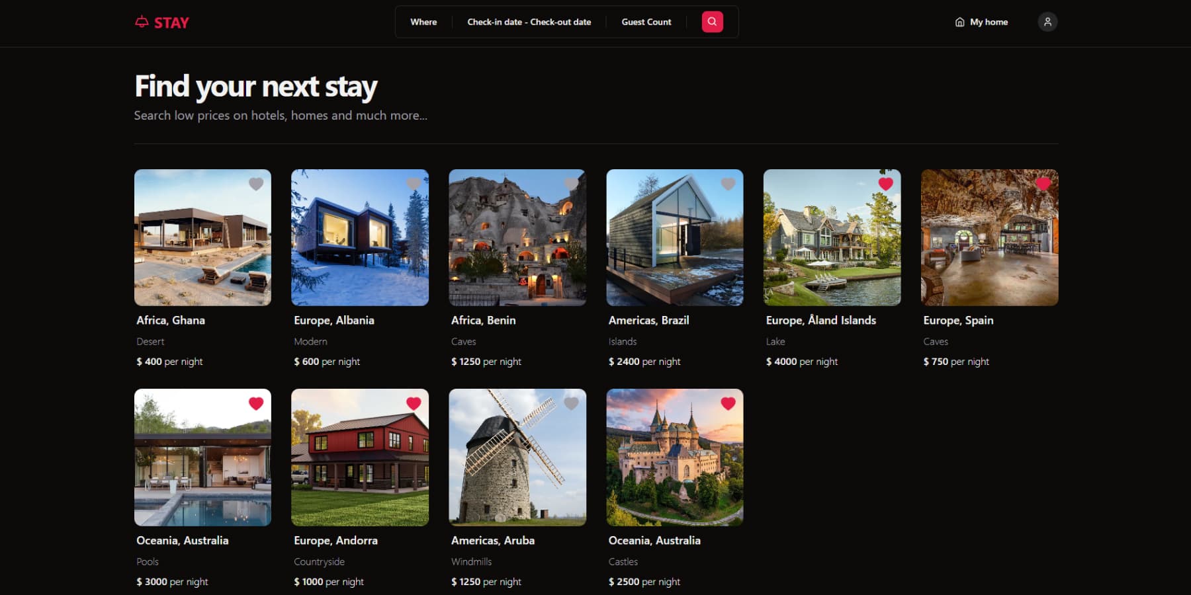Remove heart from Europe, Spain caves listing
This screenshot has height=595, width=1191.
[1043, 184]
